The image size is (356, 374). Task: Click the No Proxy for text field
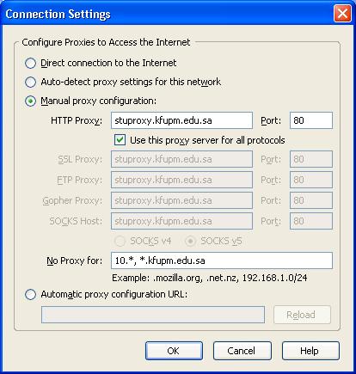[x=222, y=261]
